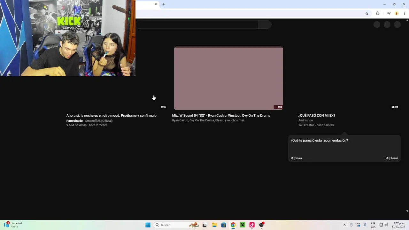Click the "Patrocinado" label
The height and width of the screenshot is (230, 409).
click(x=74, y=121)
